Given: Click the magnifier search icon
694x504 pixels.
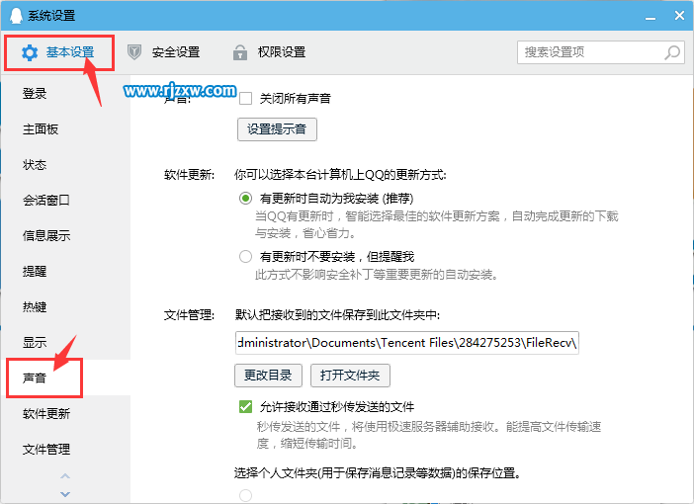Looking at the screenshot, I should coord(672,52).
